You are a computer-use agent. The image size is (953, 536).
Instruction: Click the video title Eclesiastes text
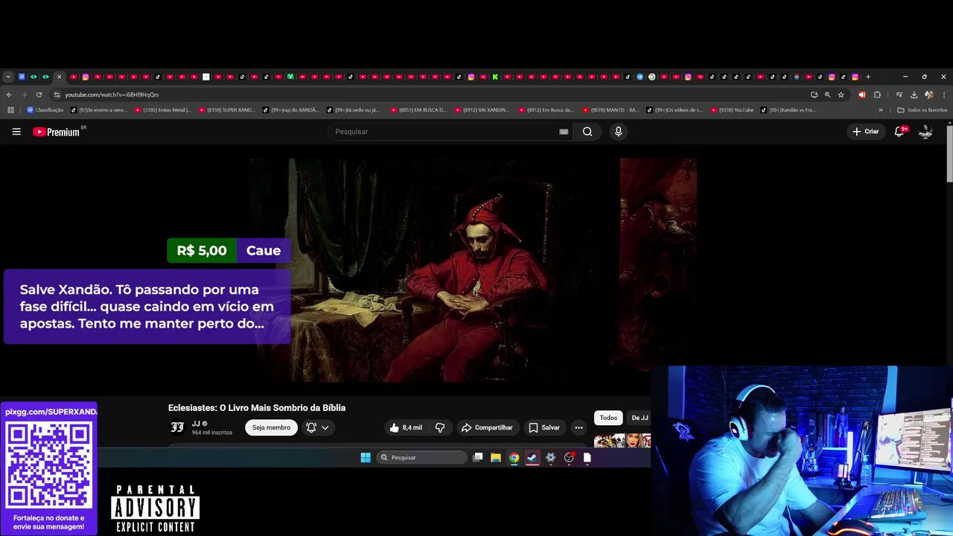[x=257, y=408]
